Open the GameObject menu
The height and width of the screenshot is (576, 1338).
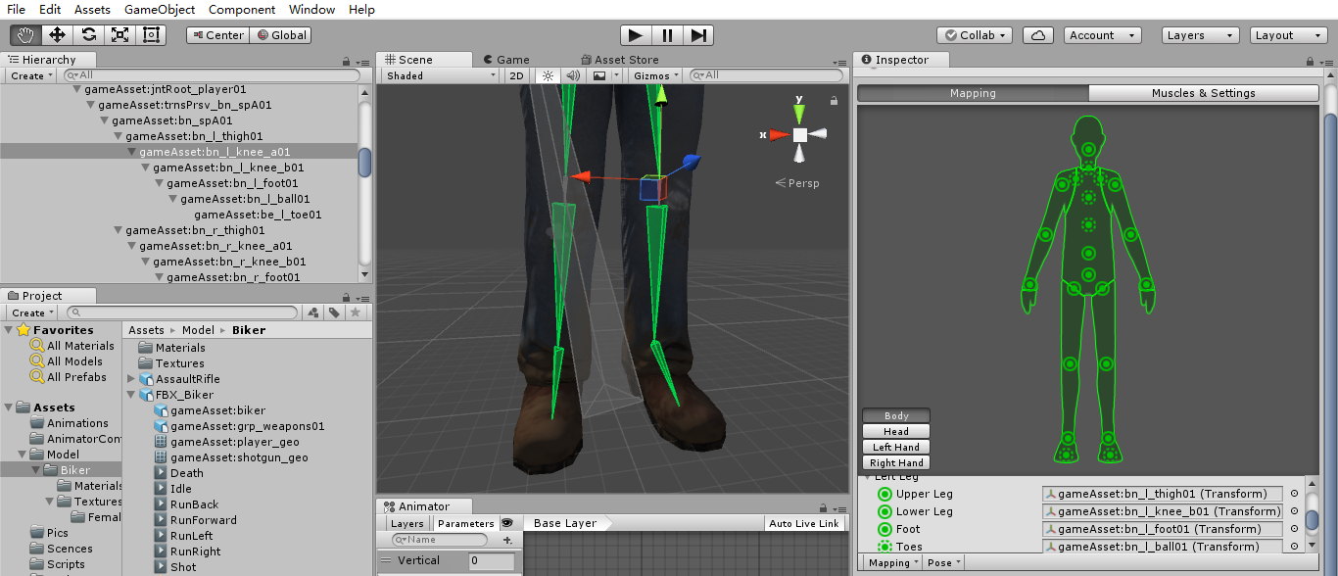pos(160,9)
